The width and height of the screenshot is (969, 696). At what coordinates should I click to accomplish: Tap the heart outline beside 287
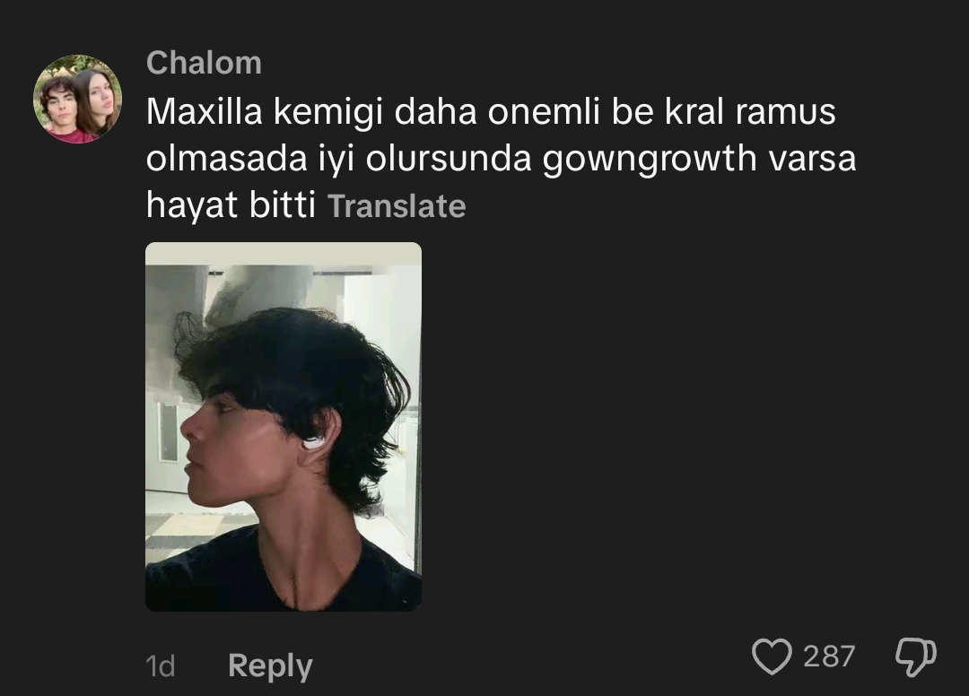(x=772, y=656)
